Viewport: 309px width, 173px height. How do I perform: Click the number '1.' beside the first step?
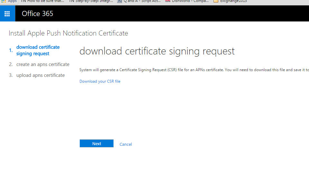point(11,50)
